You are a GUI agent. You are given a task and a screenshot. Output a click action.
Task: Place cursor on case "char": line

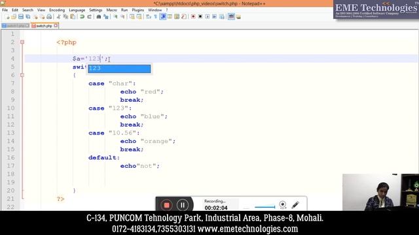(x=112, y=84)
